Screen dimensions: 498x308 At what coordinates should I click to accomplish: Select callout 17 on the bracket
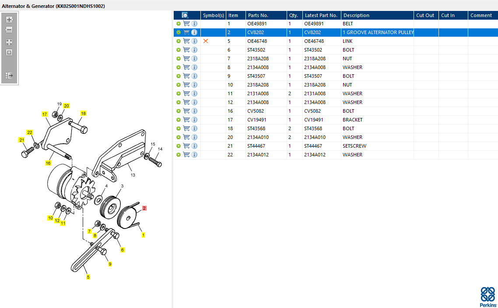pyautogui.click(x=45, y=114)
